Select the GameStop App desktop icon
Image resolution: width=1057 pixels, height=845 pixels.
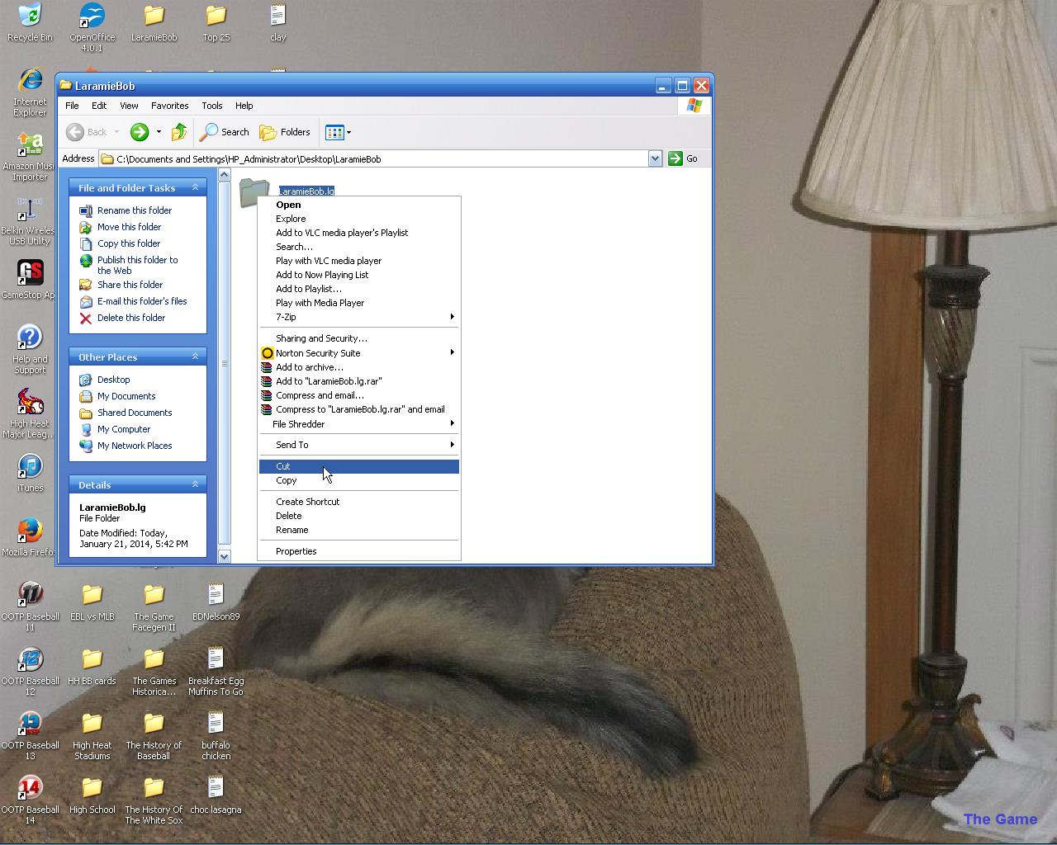30,274
